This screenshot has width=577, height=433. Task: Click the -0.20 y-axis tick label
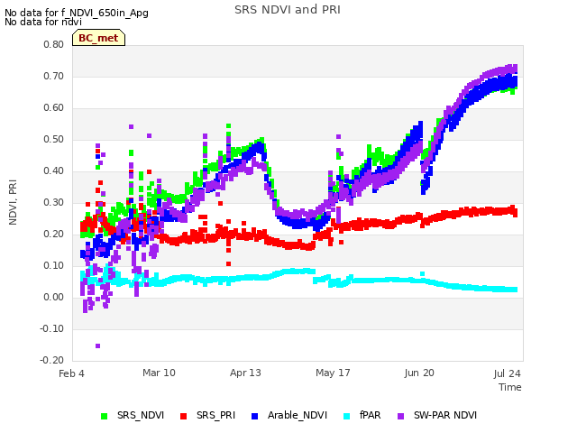[52, 360]
